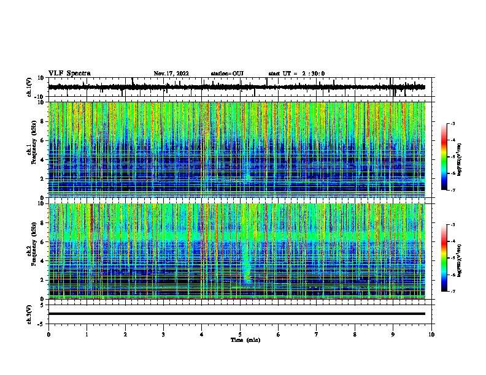Screen dimensions: 486x375
Task: Click the "6" kHz tick of ch.2 spectrogram
Action: (43, 241)
